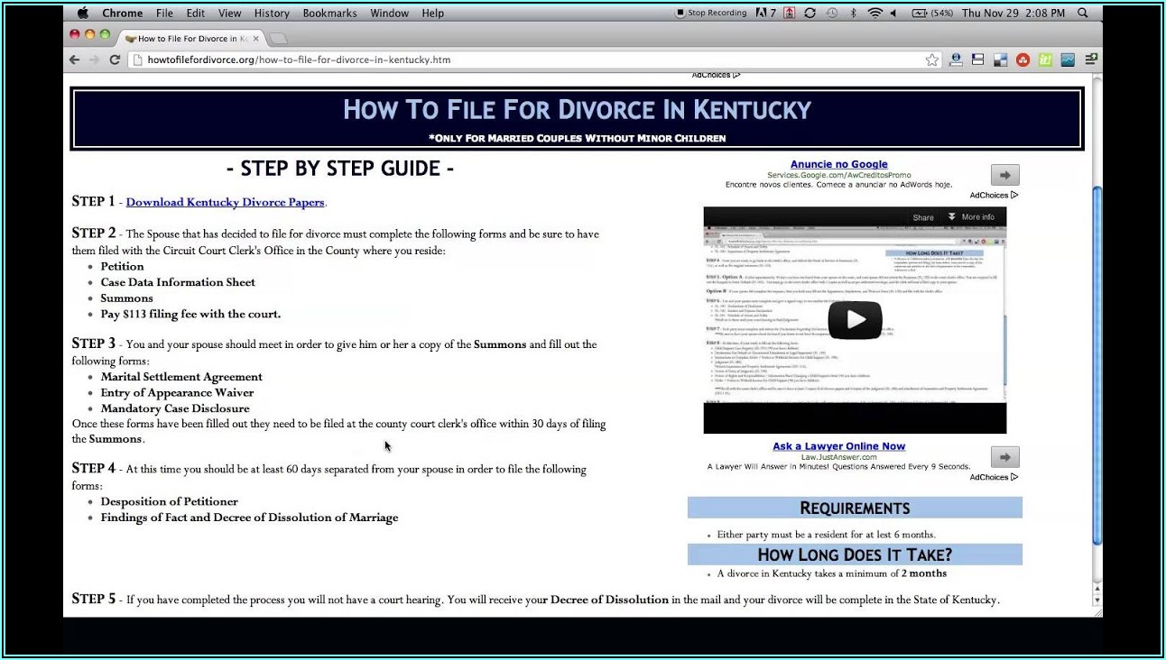Click the Bluetooth menu bar icon

853,14
